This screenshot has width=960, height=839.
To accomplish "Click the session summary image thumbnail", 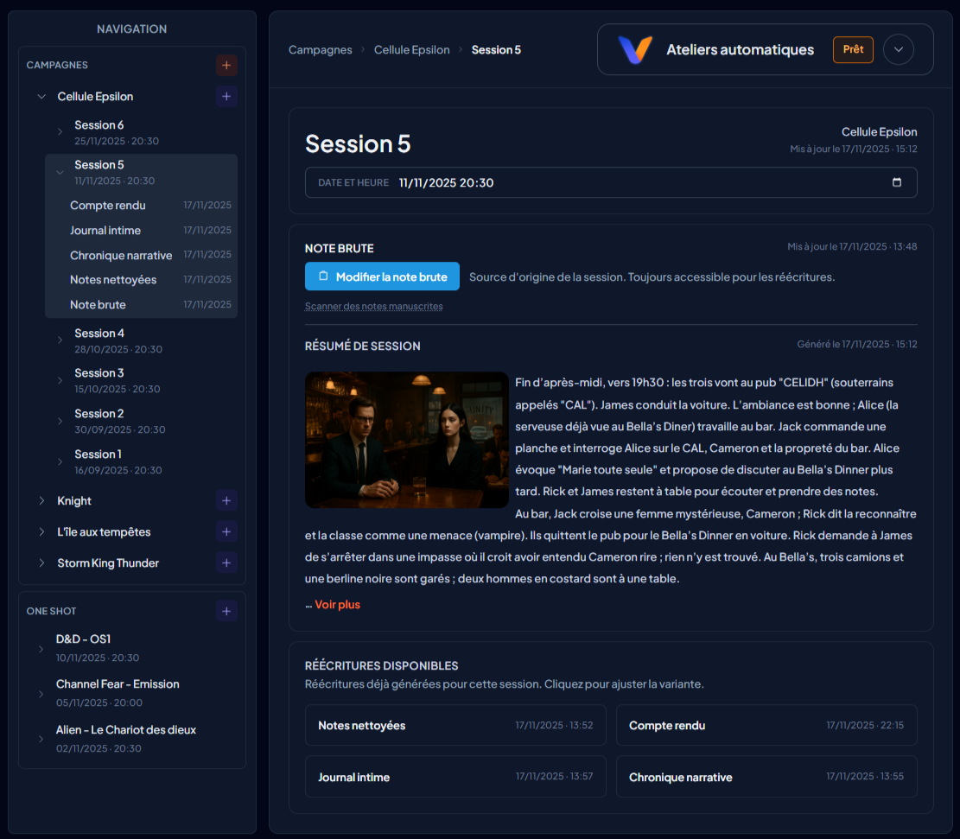I will [406, 440].
